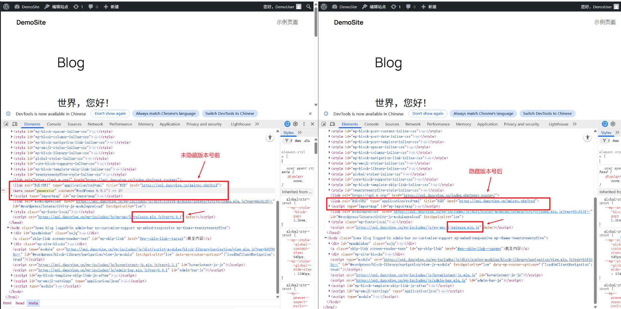Show more tabs chevron in left DevTools
The width and height of the screenshot is (621, 309).
(x=257, y=124)
